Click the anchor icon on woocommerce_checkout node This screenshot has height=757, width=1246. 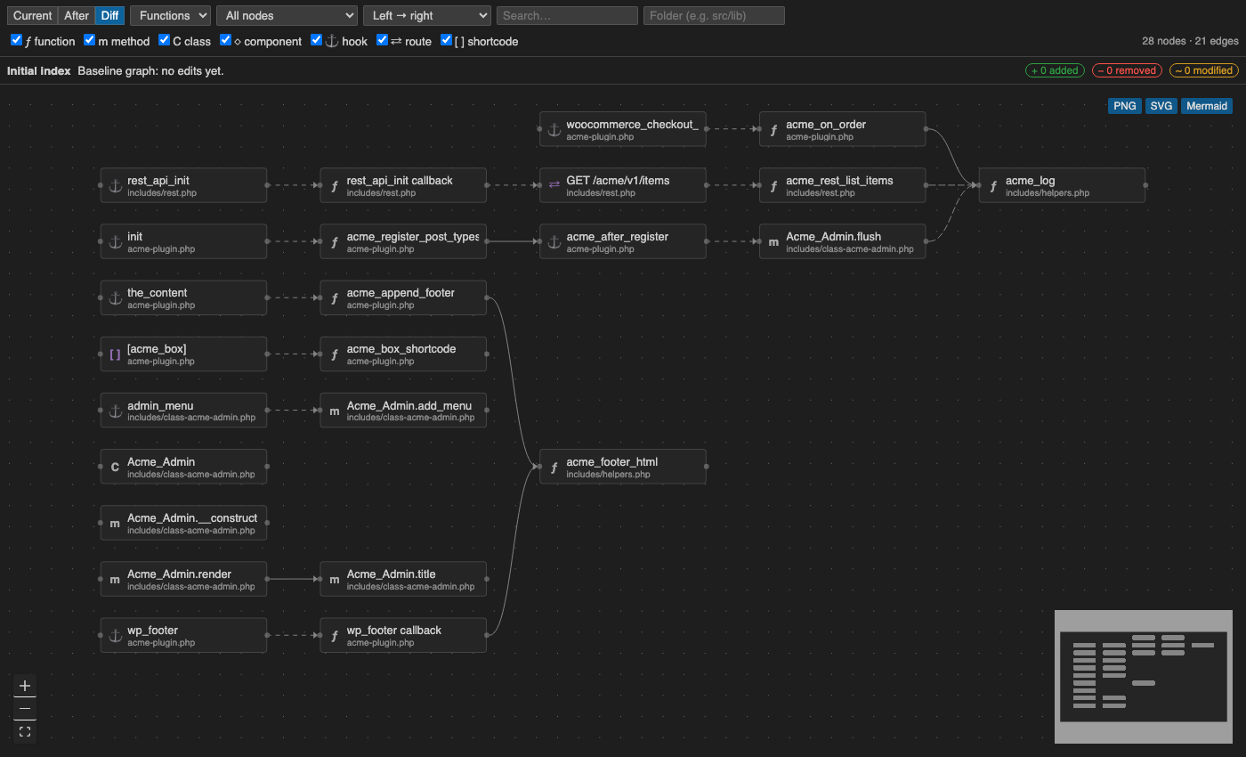[x=554, y=130]
